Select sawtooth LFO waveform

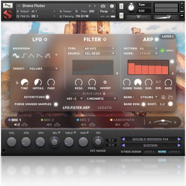tap(40, 56)
